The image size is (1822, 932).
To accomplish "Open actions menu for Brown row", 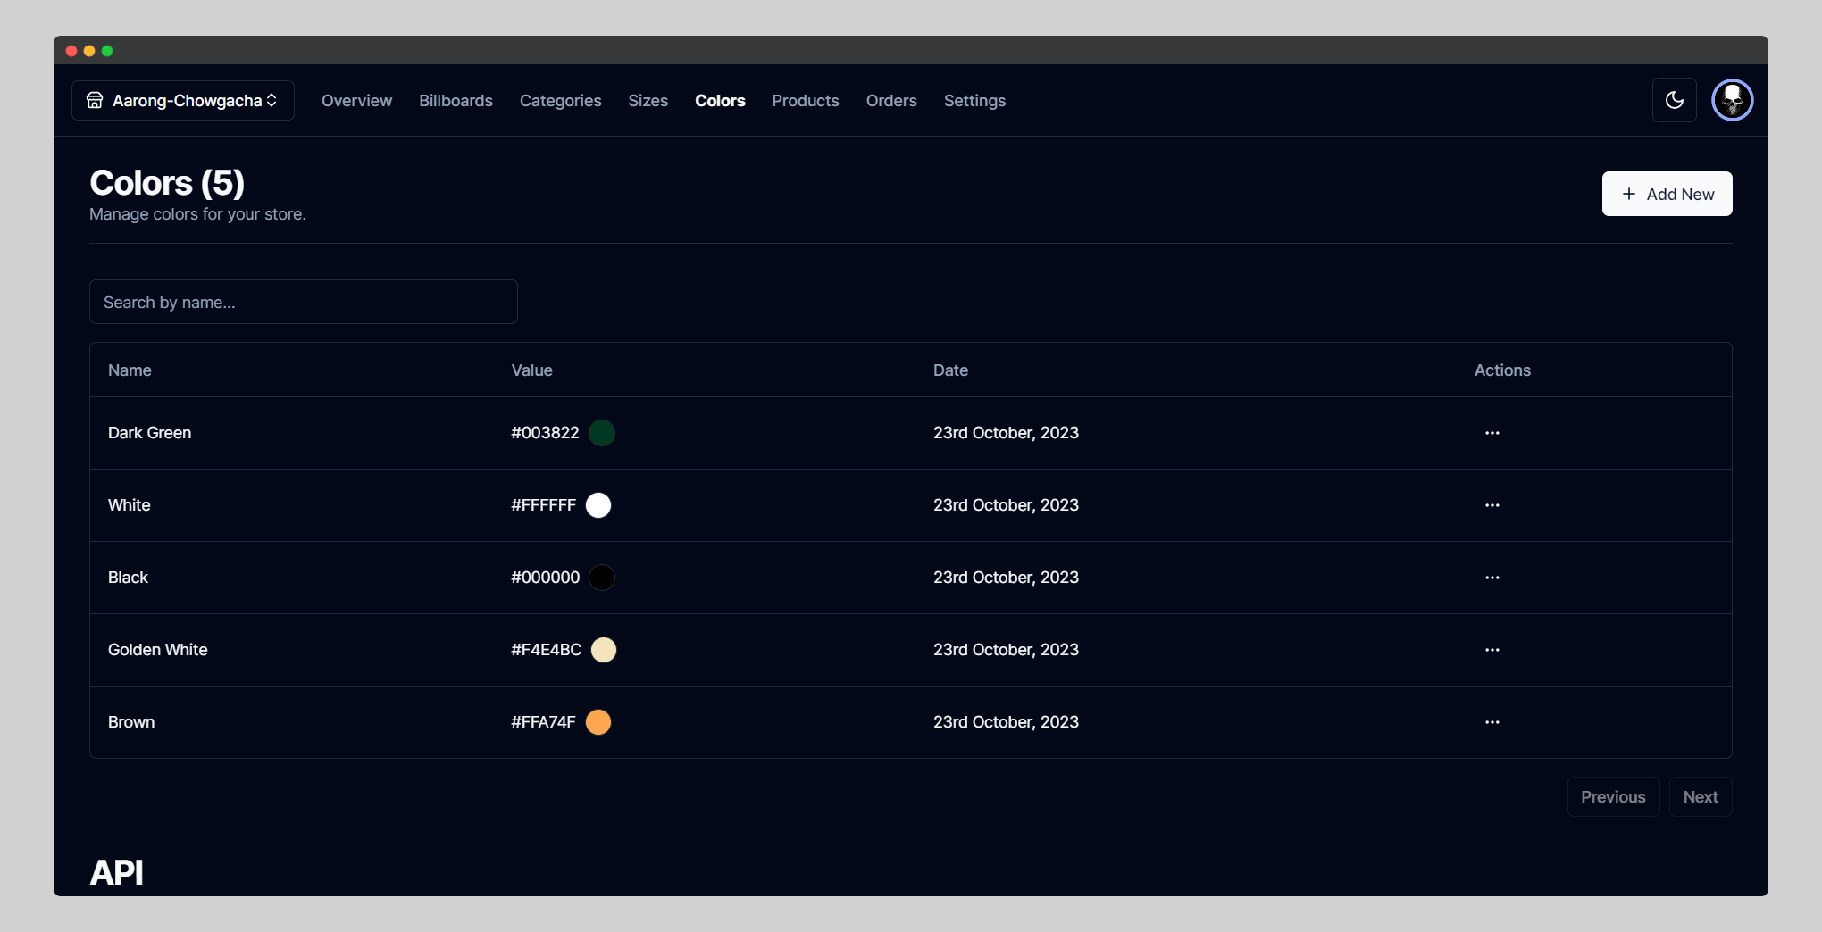I will point(1492,722).
